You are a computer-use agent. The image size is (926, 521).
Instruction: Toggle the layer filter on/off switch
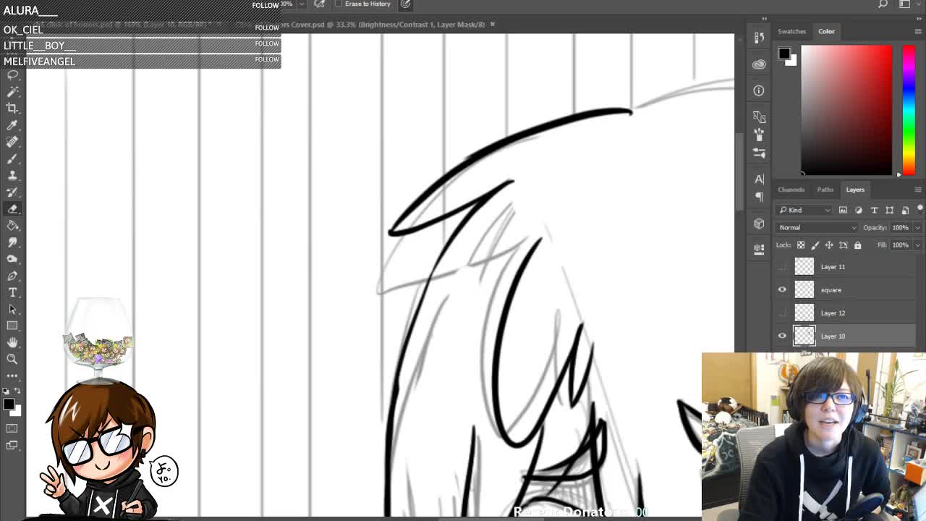click(x=919, y=208)
